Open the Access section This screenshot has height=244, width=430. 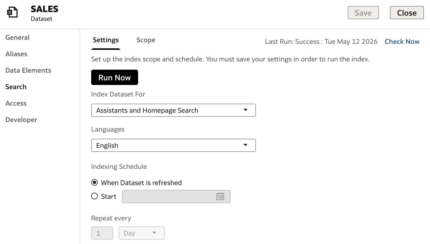coord(16,103)
